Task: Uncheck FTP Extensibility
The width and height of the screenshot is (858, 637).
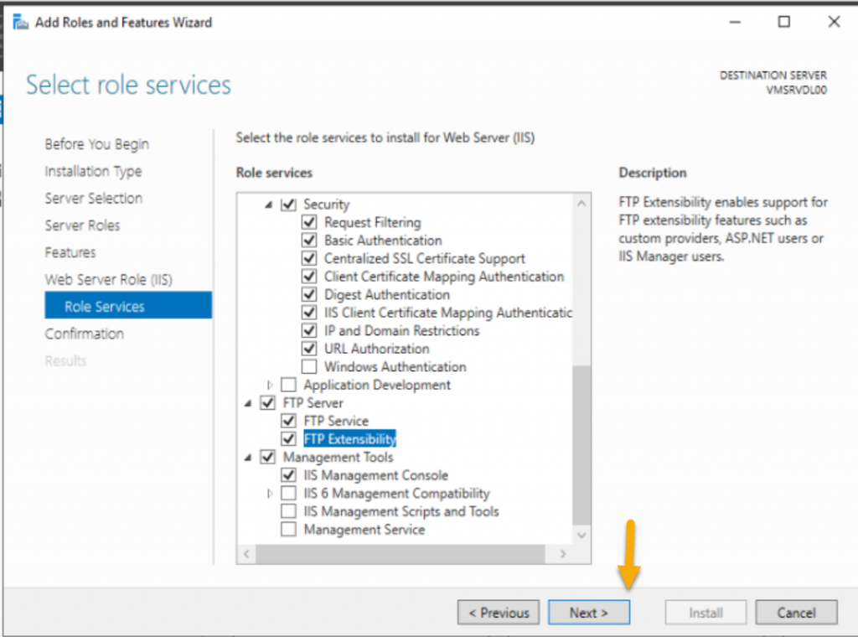Action: [289, 438]
